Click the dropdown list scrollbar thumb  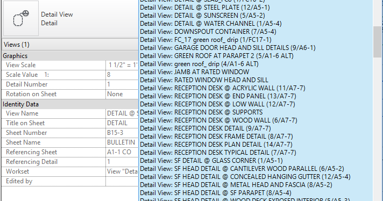pyautogui.click(x=377, y=42)
